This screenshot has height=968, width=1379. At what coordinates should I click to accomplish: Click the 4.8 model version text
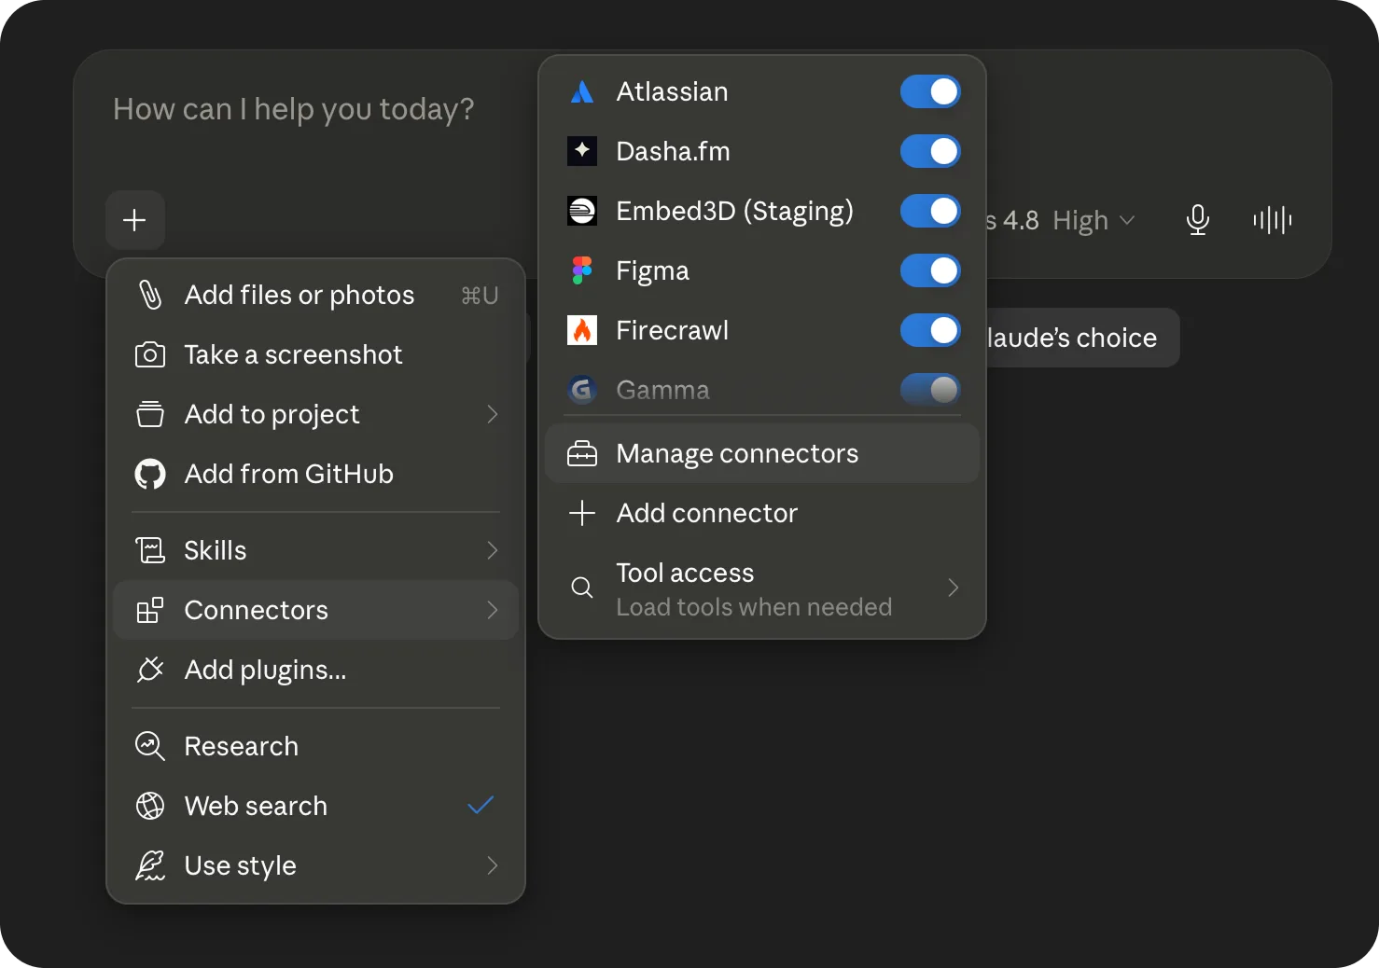(1021, 221)
